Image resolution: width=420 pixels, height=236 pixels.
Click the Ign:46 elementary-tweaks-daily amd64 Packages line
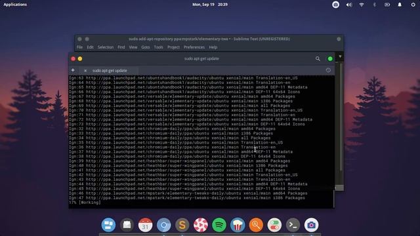[188, 193]
